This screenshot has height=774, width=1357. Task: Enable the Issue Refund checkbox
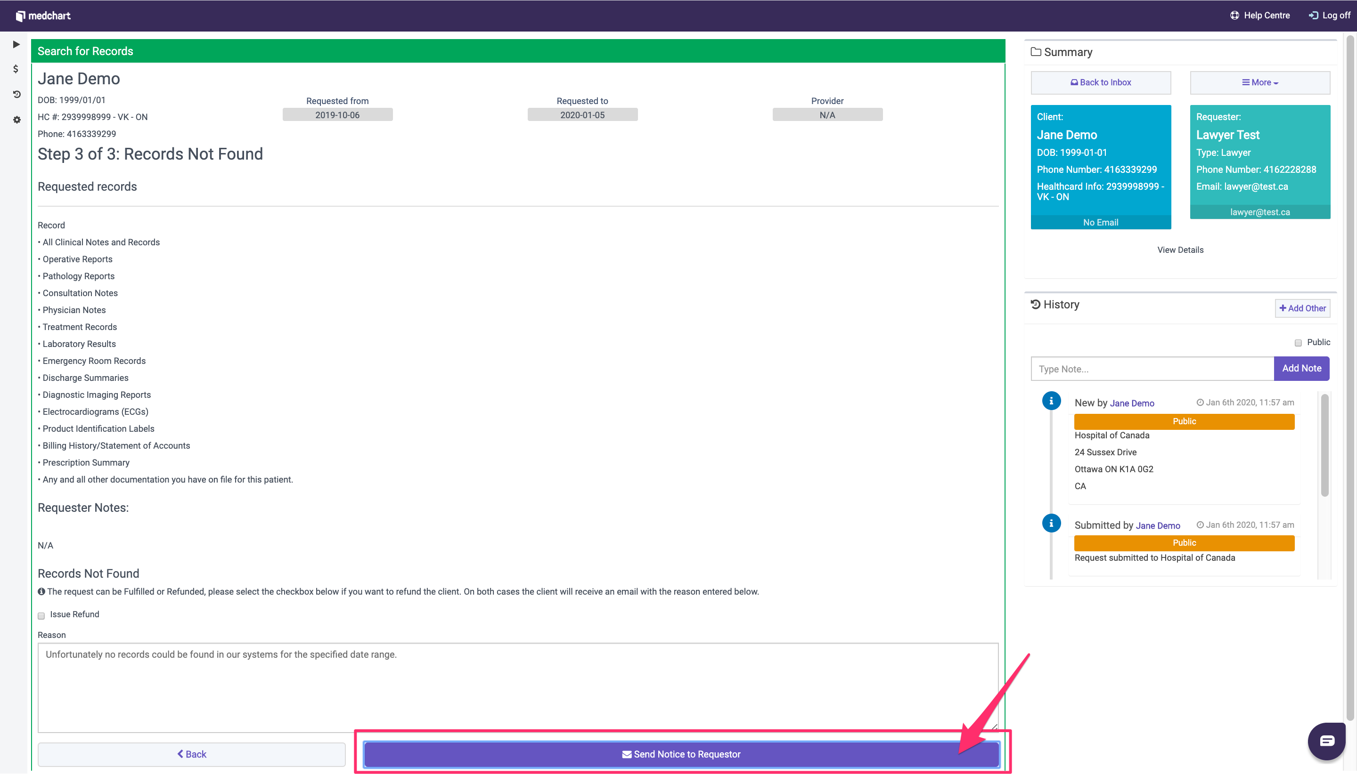[41, 616]
